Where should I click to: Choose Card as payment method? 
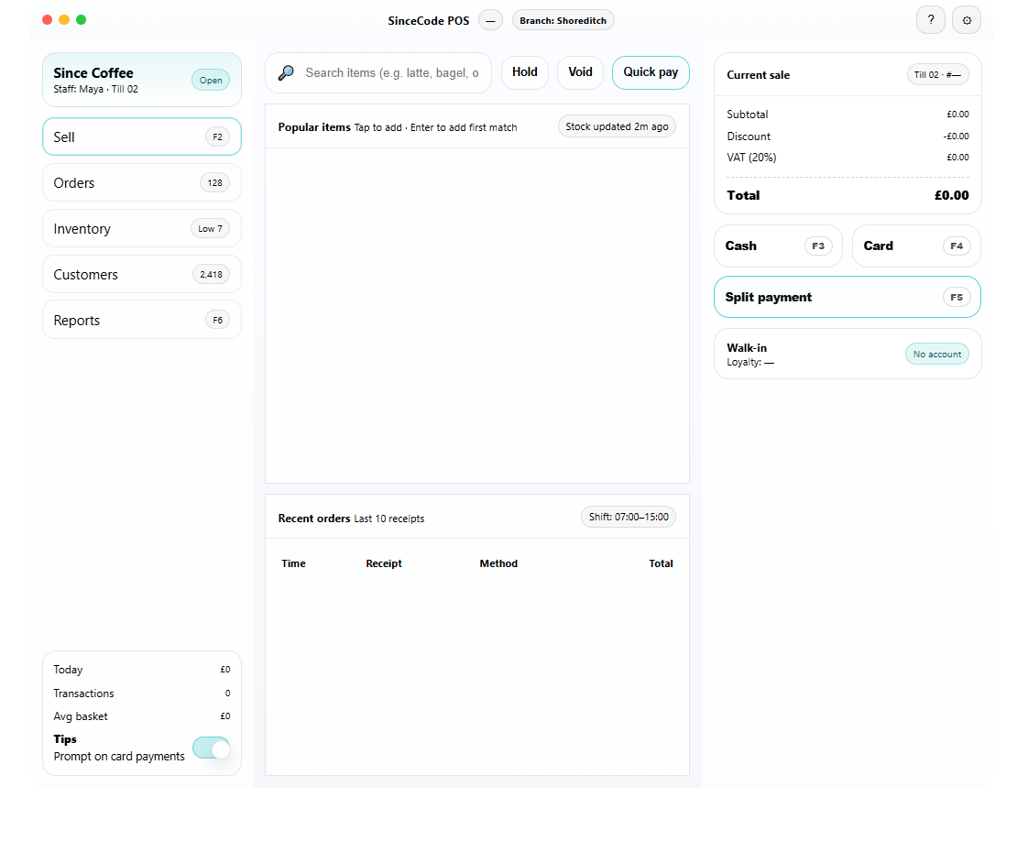tap(915, 246)
